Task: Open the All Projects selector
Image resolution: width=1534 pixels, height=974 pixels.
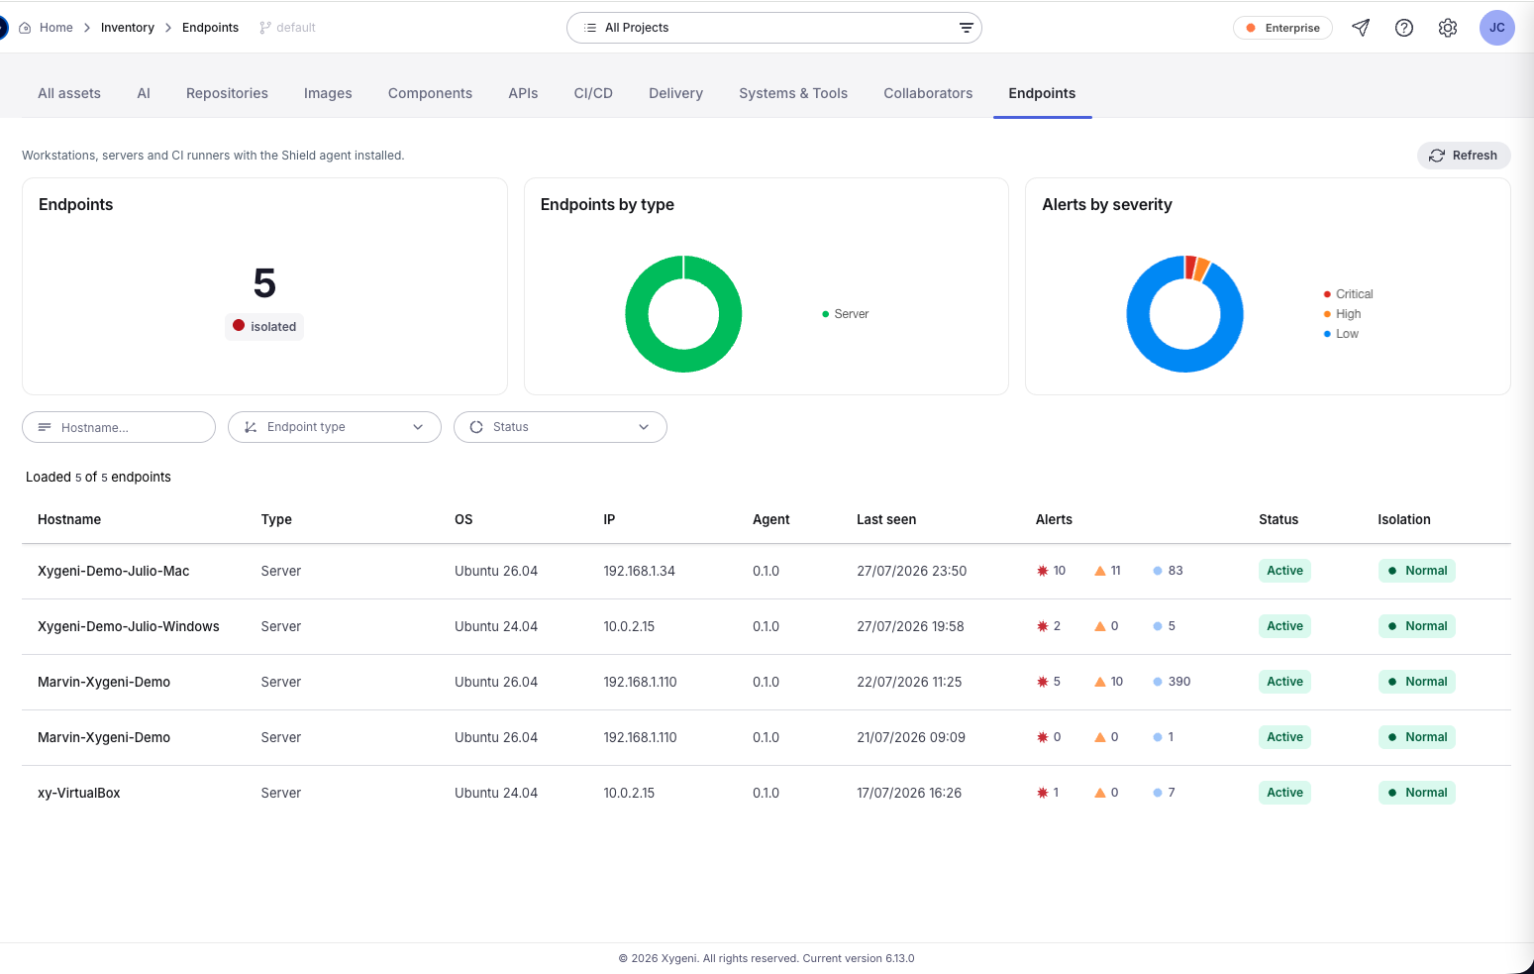Action: 774,28
